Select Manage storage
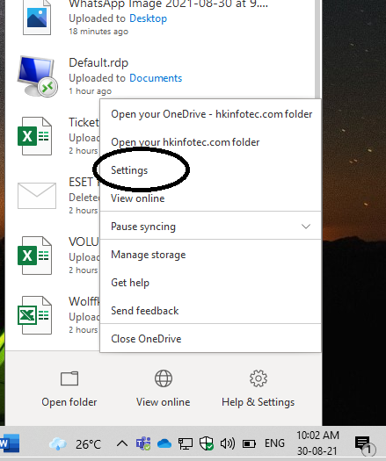The height and width of the screenshot is (461, 386). (210, 255)
